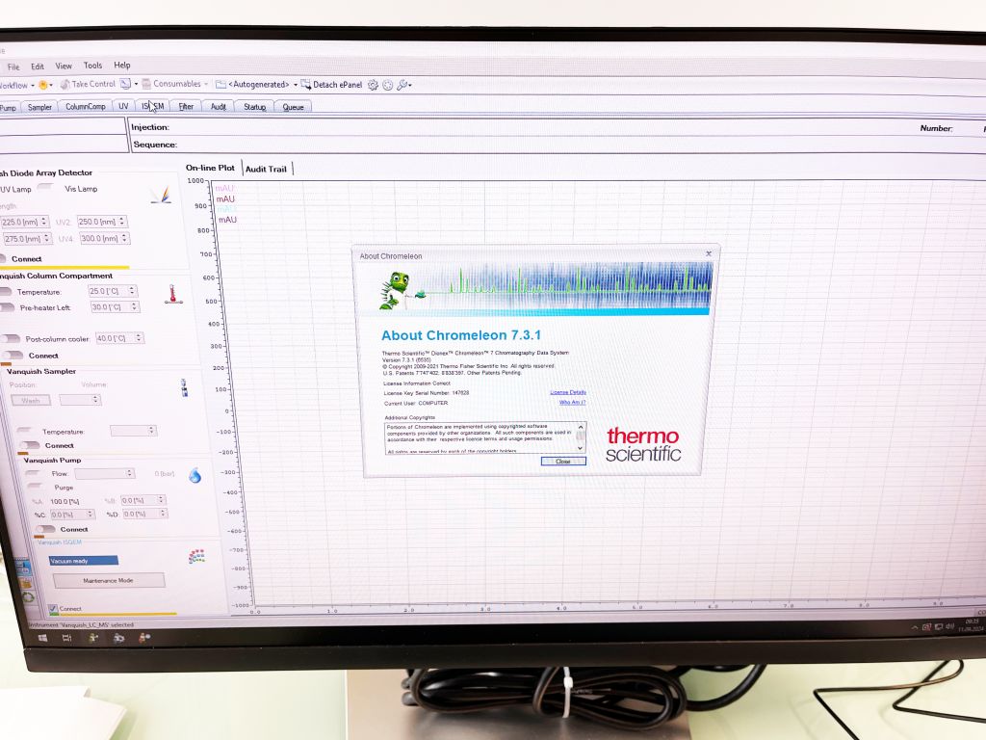This screenshot has height=740, width=986.
Task: Increase the UV2 wavelength with its stepper
Action: click(x=123, y=220)
